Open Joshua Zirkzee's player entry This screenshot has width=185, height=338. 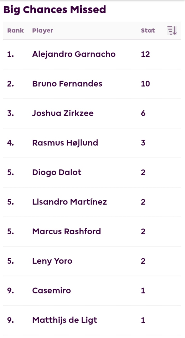tap(92, 113)
